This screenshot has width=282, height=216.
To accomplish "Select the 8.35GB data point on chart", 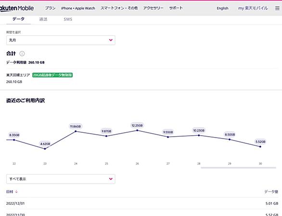I will (14, 140).
